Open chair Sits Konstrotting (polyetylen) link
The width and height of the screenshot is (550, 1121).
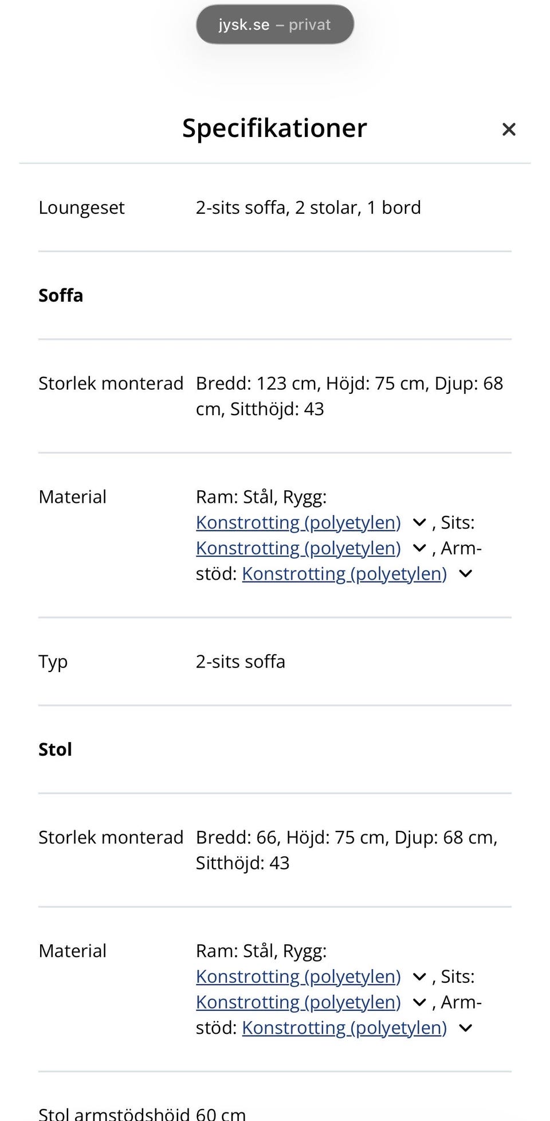(298, 1002)
